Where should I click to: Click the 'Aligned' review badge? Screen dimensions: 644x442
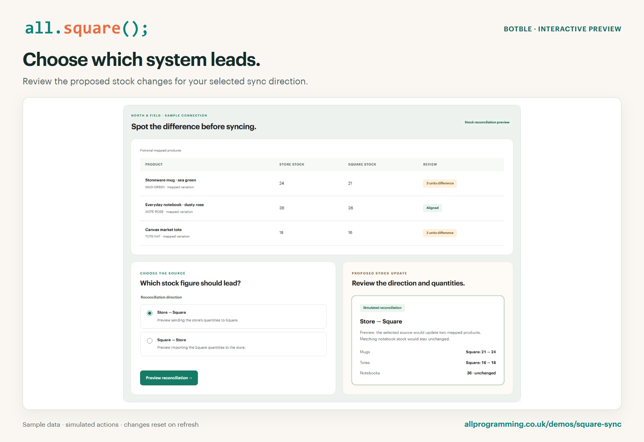[x=432, y=208]
